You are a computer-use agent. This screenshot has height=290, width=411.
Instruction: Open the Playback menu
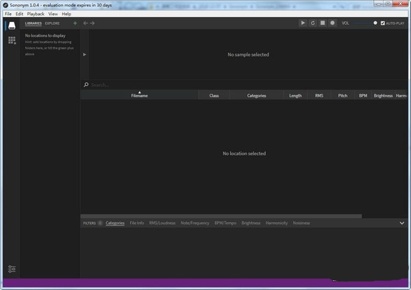click(x=36, y=14)
